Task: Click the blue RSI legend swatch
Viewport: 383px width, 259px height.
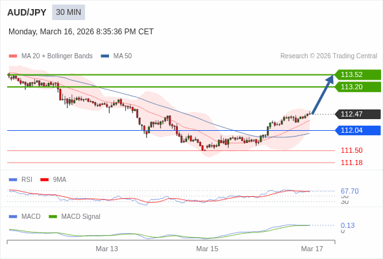Action: [x=13, y=180]
